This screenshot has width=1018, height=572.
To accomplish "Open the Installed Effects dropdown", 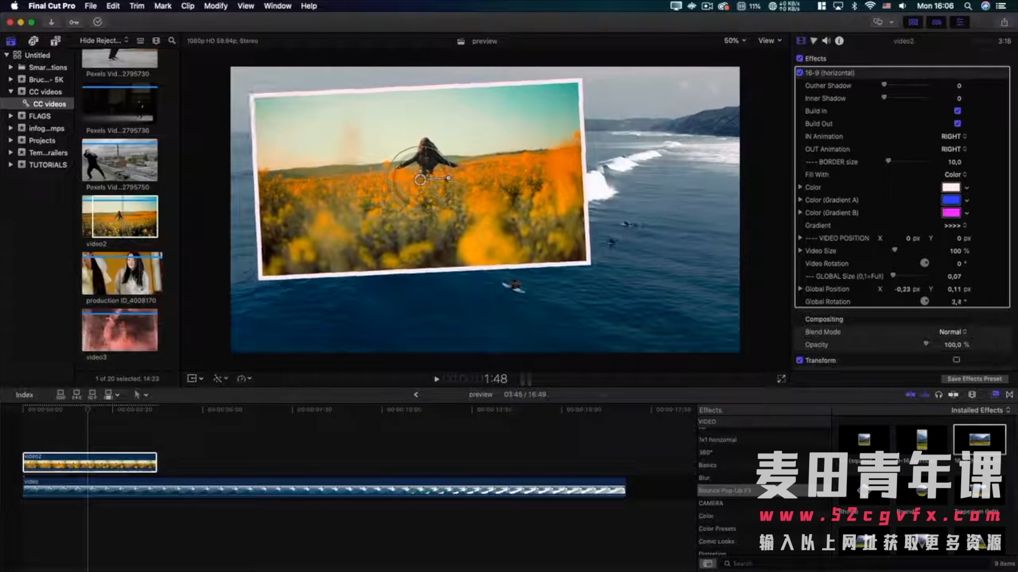I will pos(980,410).
